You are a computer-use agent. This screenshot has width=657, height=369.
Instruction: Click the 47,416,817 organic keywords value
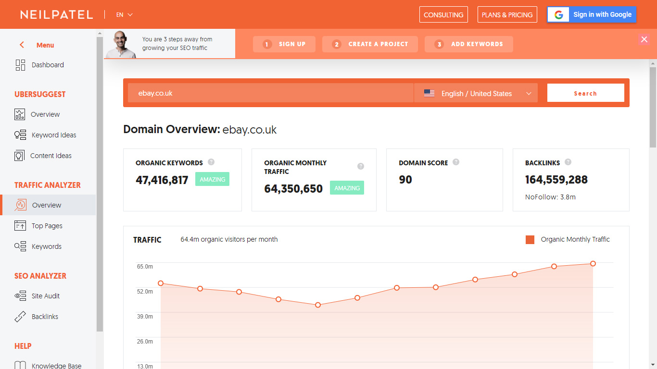162,180
